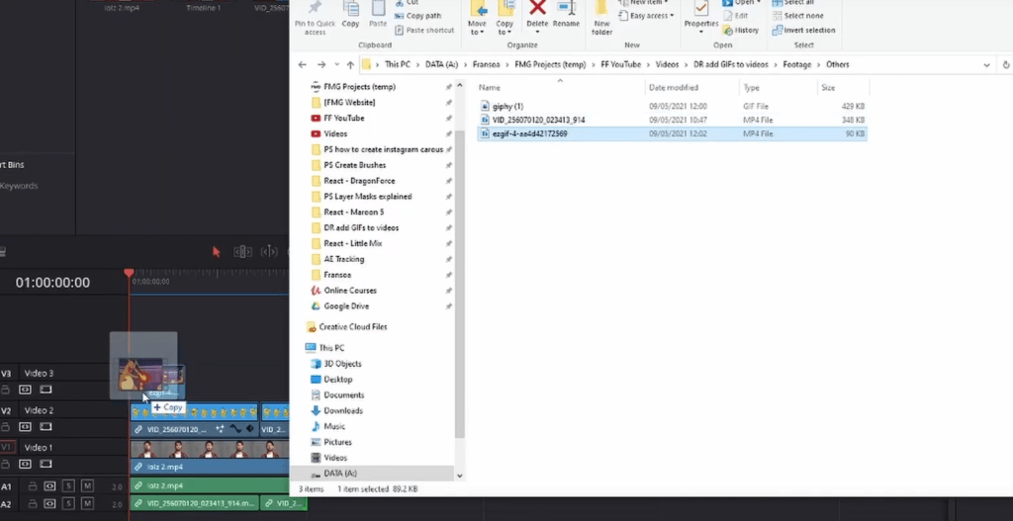Image resolution: width=1013 pixels, height=521 pixels.
Task: Click FF YouTube in the address breadcrumb
Action: [621, 64]
